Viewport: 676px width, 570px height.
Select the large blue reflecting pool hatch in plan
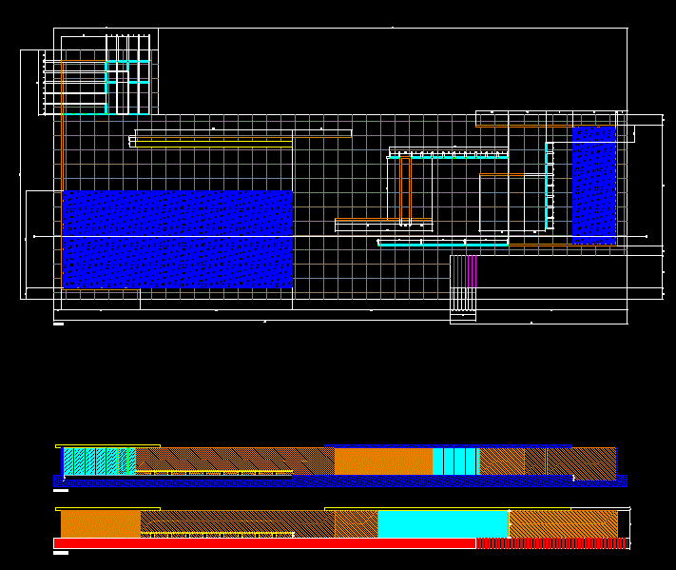pos(178,239)
